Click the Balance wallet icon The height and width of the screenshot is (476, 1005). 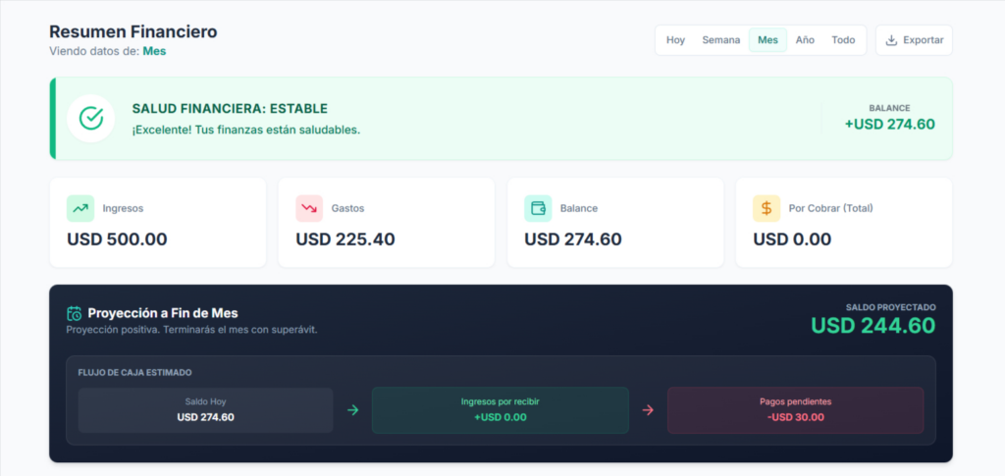pos(538,208)
